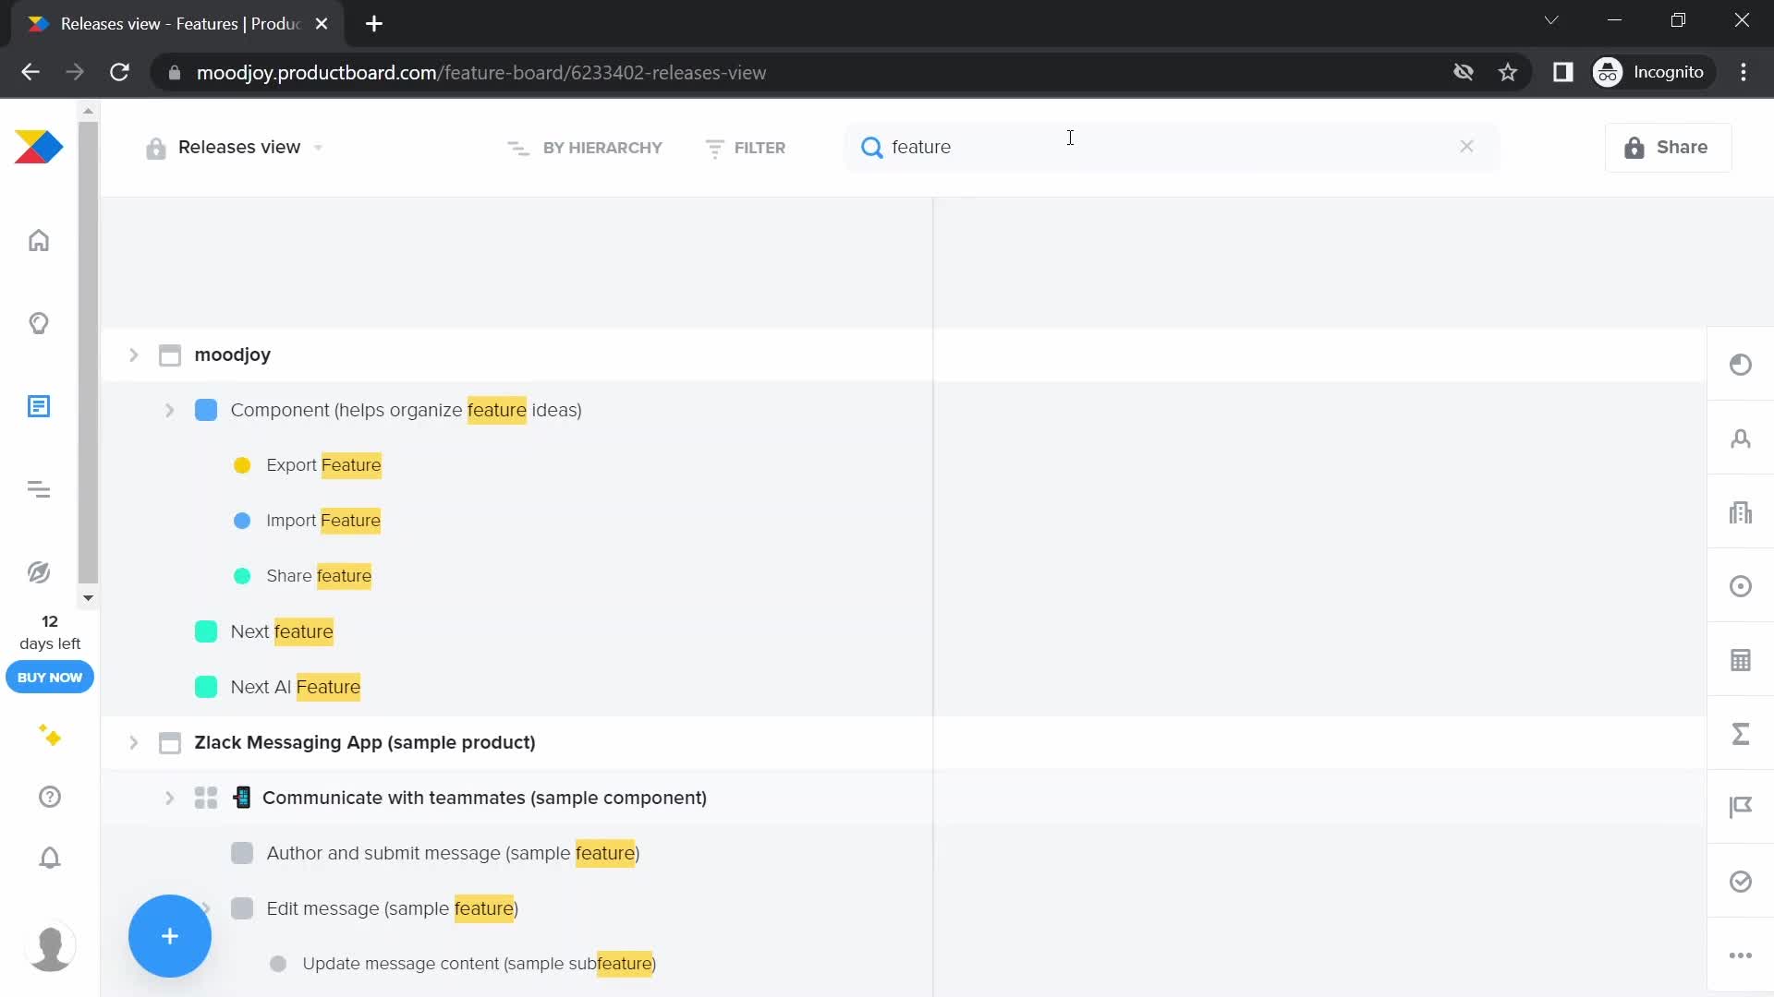Open the Share feature row
The width and height of the screenshot is (1774, 997).
(x=319, y=576)
